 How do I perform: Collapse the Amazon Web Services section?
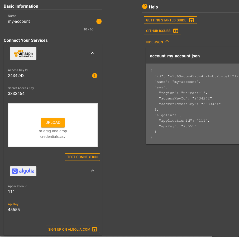click(93, 53)
